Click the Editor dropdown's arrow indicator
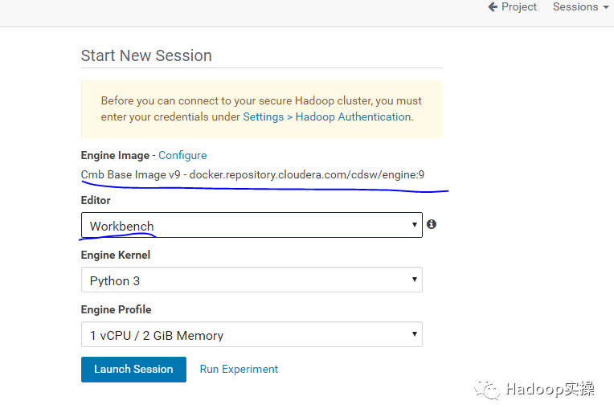Screen dimensions: 614x417 (415, 224)
